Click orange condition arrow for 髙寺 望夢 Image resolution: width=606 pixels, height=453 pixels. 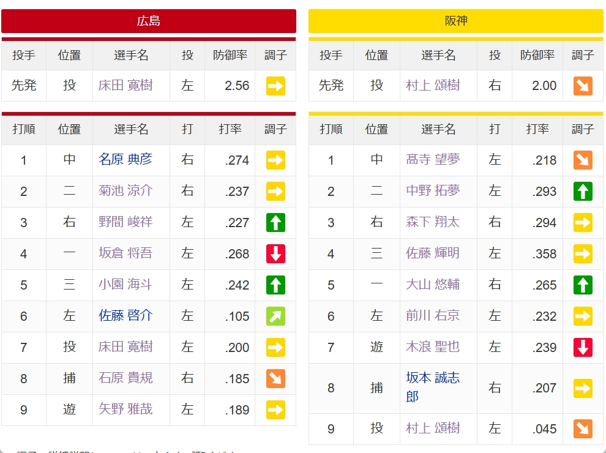click(583, 160)
